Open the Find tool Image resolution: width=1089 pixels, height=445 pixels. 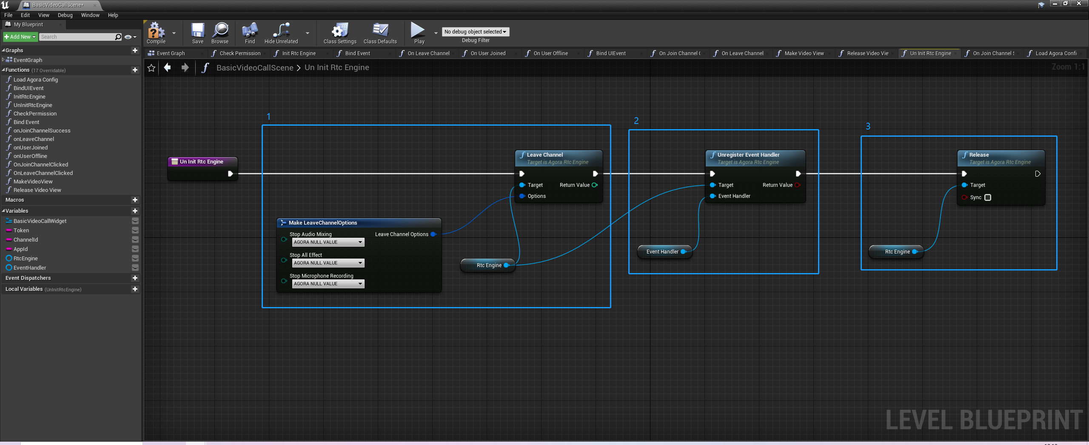click(250, 33)
